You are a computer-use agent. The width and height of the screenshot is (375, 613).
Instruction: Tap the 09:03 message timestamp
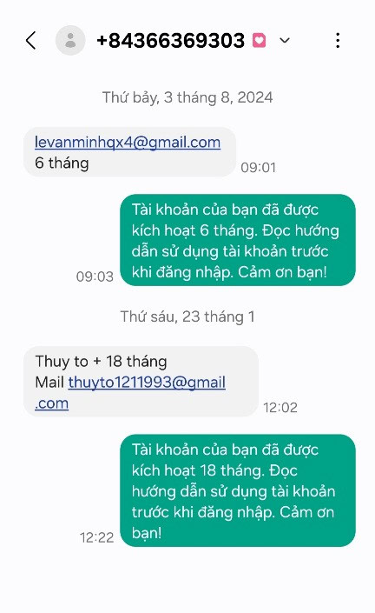pos(95,277)
